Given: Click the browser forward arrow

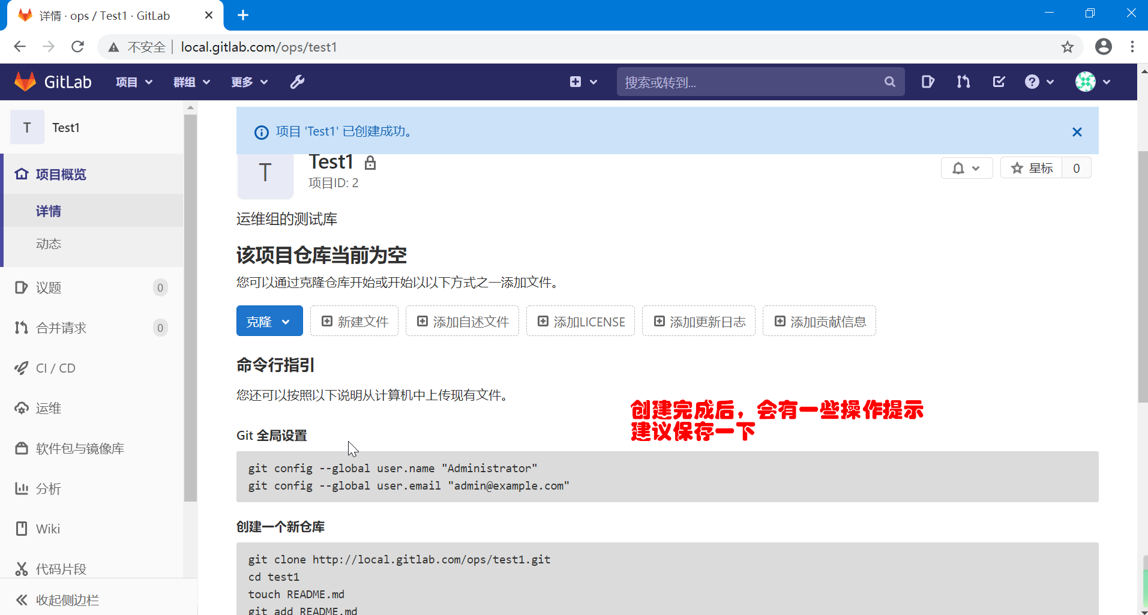Looking at the screenshot, I should [49, 47].
